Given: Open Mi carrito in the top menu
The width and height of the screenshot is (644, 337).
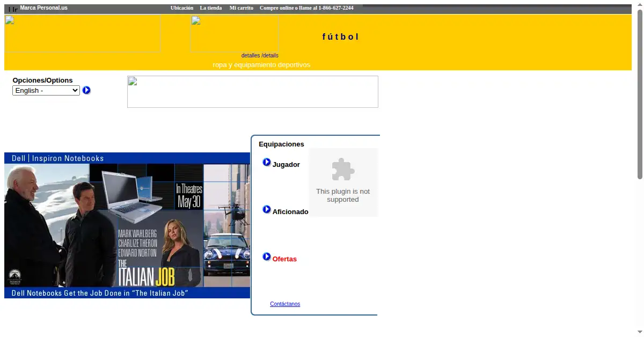Looking at the screenshot, I should (x=241, y=8).
